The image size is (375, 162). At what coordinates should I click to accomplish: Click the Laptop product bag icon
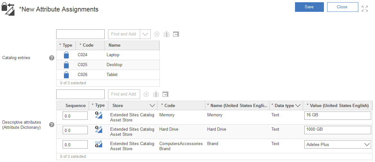tap(66, 55)
